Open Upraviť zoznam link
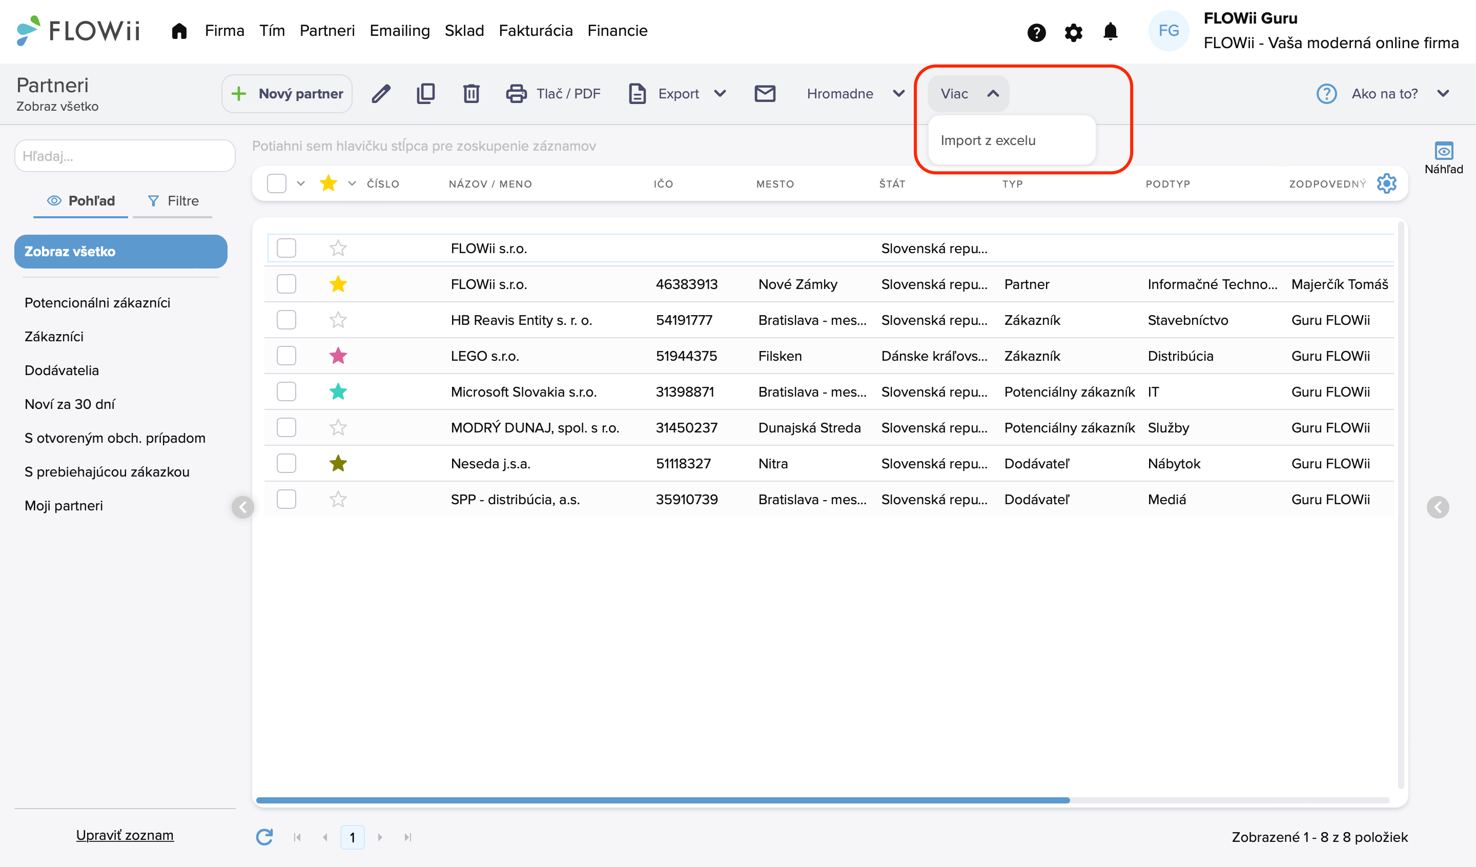This screenshot has width=1476, height=867. (x=125, y=835)
